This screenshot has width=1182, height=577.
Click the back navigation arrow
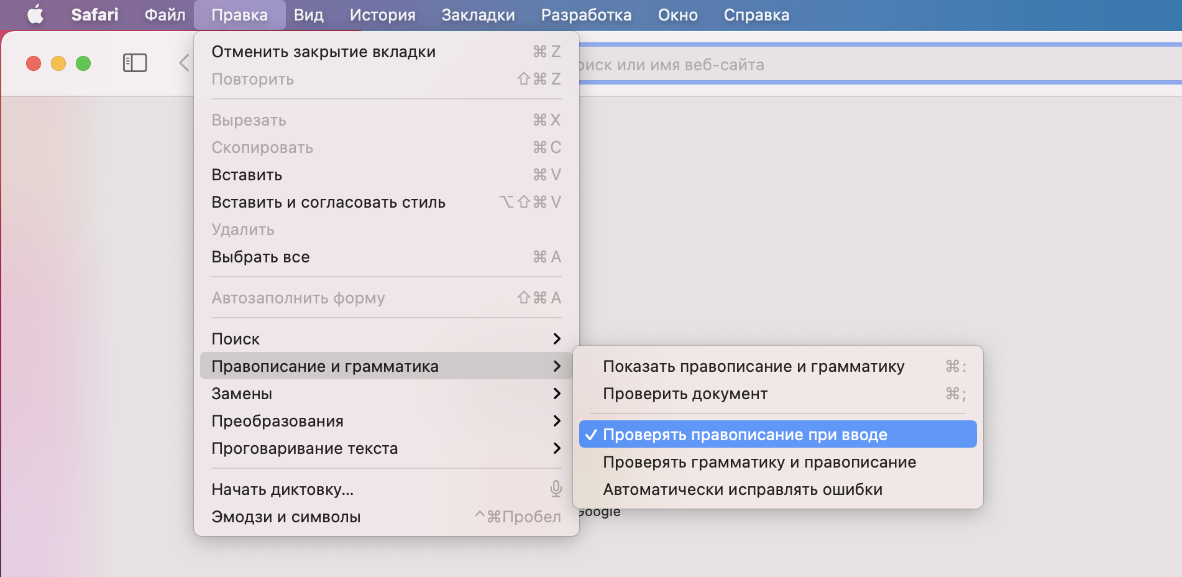[x=184, y=63]
